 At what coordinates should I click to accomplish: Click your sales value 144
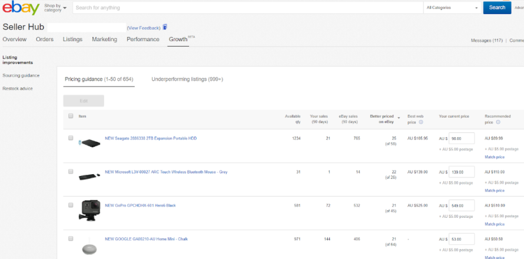click(x=327, y=240)
